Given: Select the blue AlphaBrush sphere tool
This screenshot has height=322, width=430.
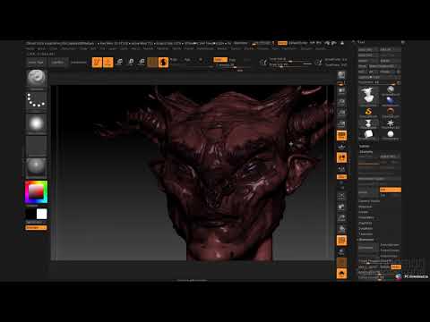Looking at the screenshot, I should [391, 101].
